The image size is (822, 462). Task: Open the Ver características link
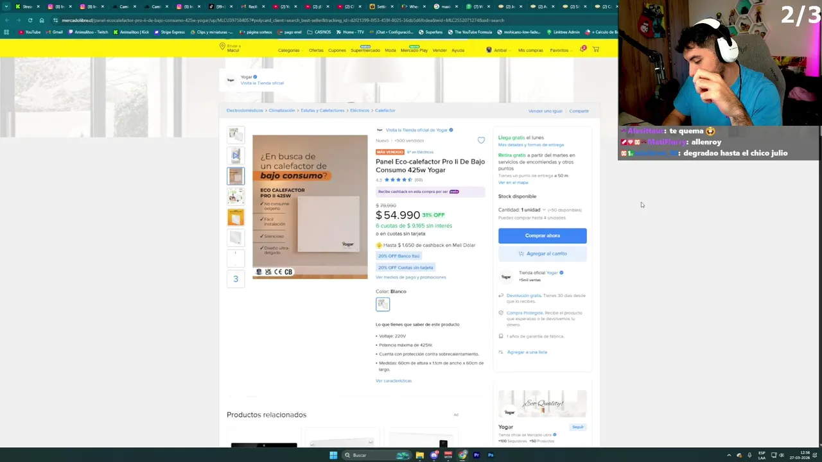pos(394,381)
